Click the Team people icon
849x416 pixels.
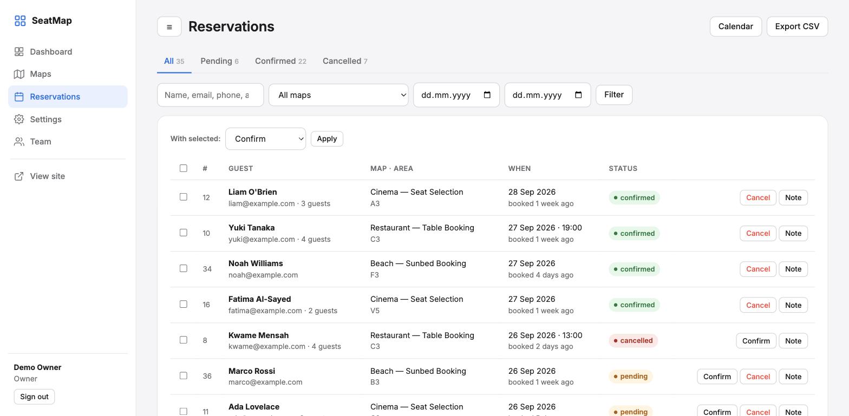(x=19, y=142)
